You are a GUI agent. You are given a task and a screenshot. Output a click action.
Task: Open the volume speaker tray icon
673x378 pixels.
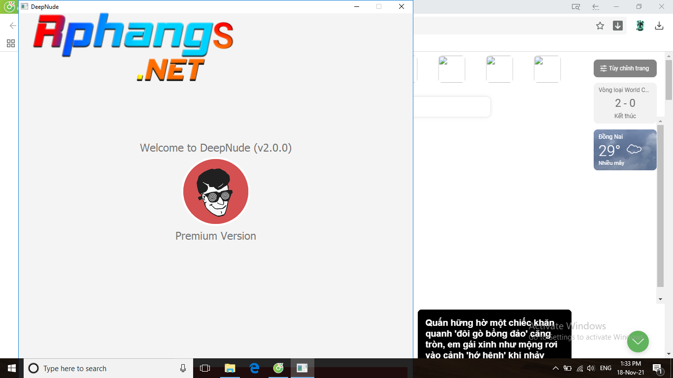click(591, 368)
